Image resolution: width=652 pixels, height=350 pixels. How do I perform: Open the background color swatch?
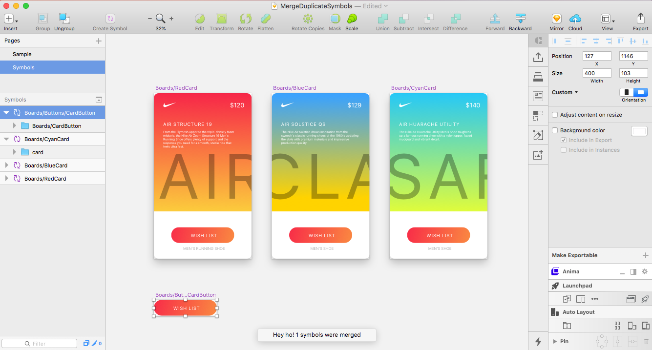coord(639,131)
